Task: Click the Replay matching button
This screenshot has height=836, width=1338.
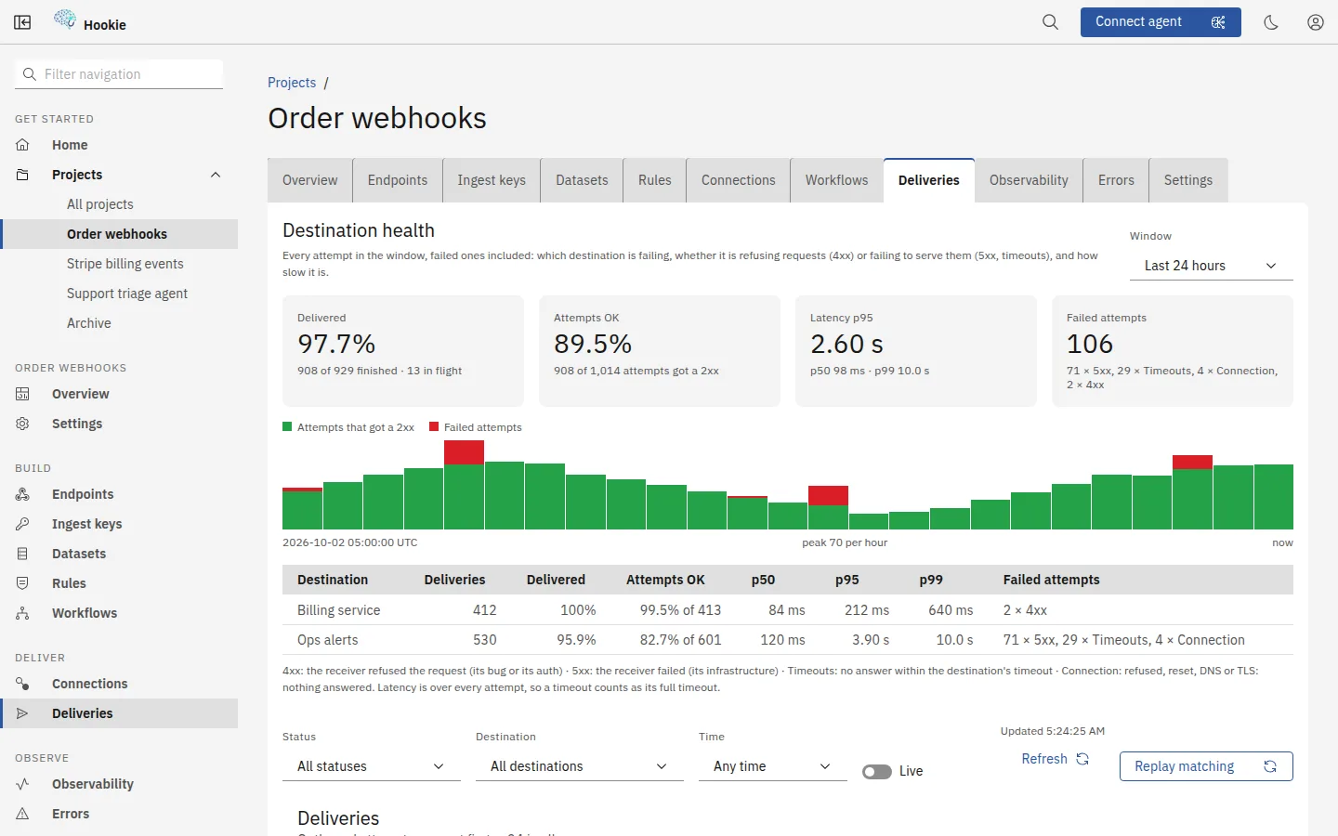Action: 1206,766
